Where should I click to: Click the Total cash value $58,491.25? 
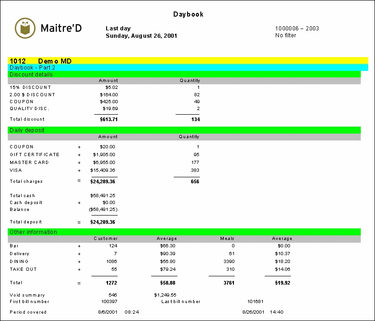(104, 196)
